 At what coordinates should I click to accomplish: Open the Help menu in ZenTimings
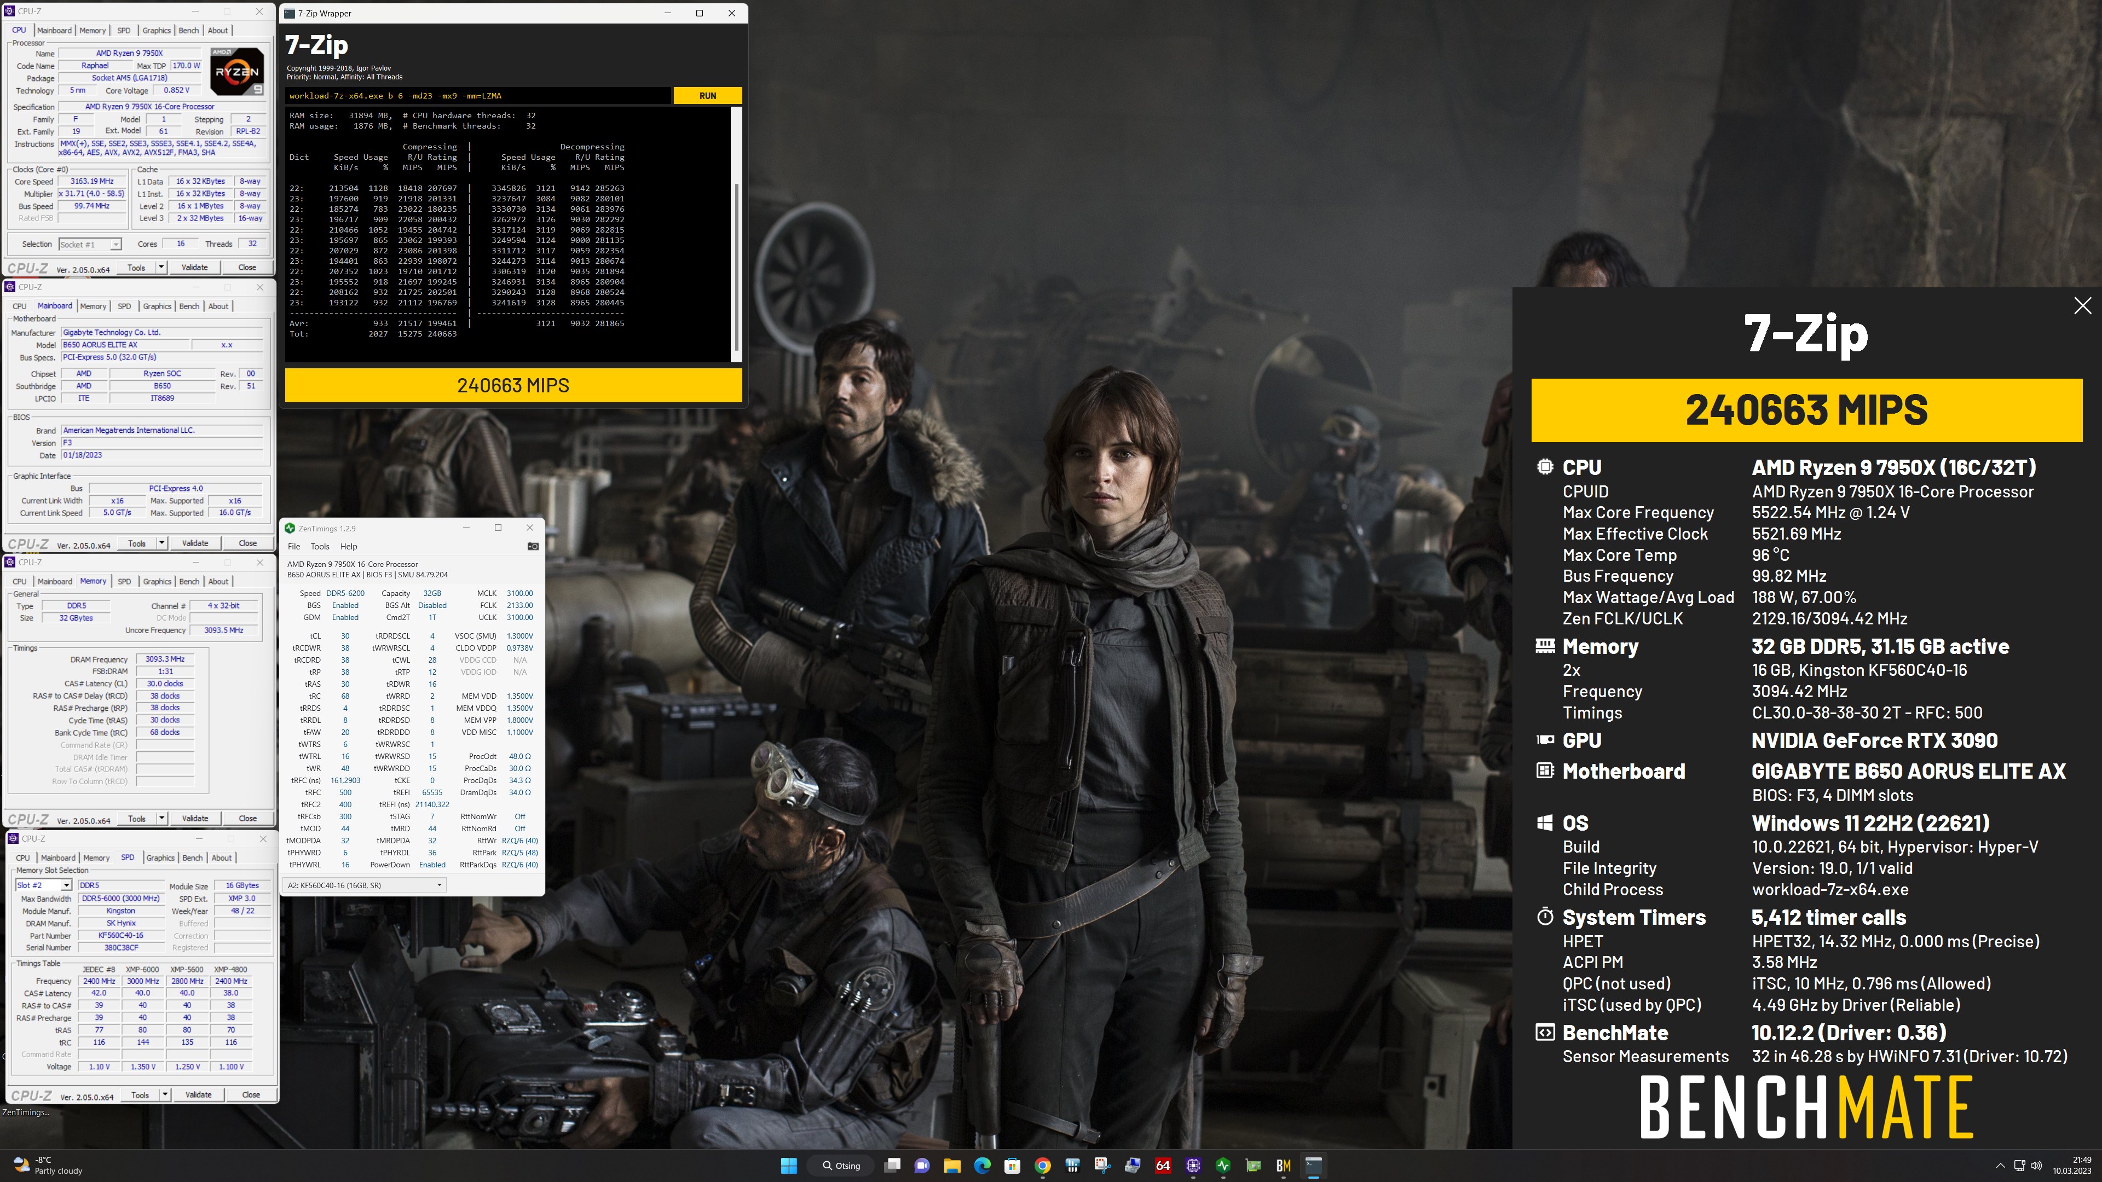[x=349, y=547]
